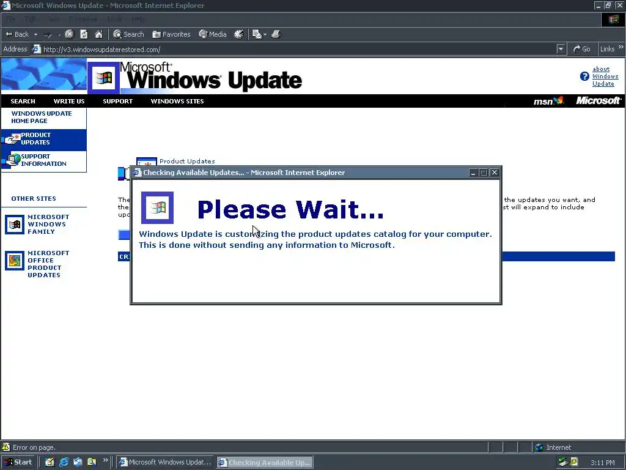This screenshot has height=470, width=626.
Task: Open WINDOWS UPDATE HOME PAGE sidebar link
Action: point(42,117)
